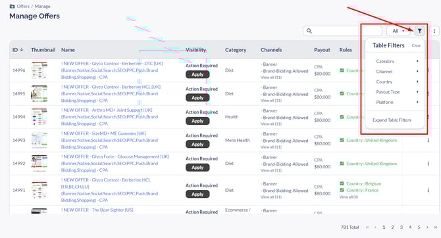Go to page 2
This screenshot has height=238, width=441.
(x=392, y=227)
